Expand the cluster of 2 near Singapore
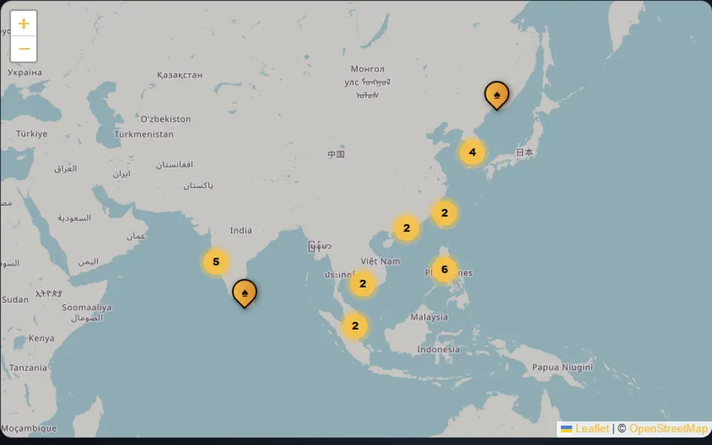 tap(355, 326)
